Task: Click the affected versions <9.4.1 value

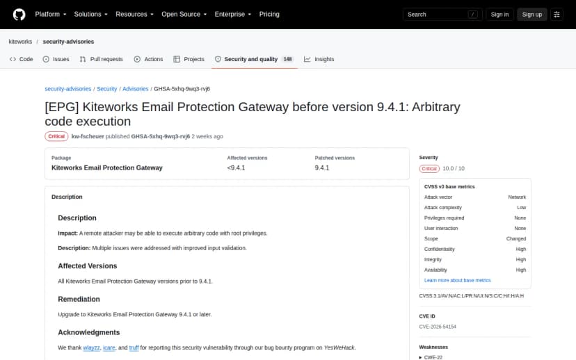Action: point(236,167)
